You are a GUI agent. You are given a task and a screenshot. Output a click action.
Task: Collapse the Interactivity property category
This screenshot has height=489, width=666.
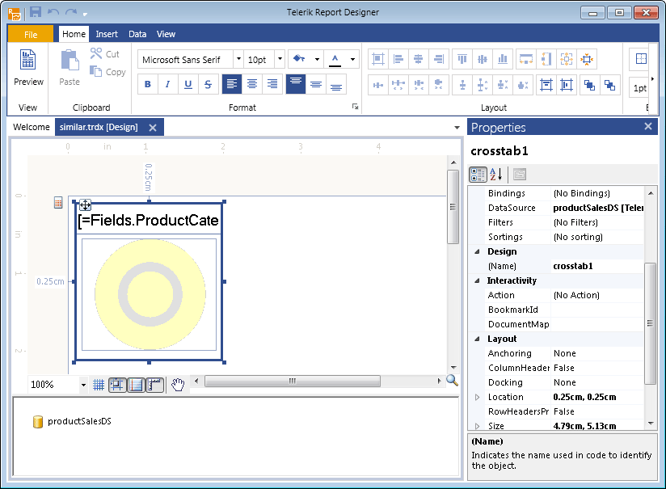coord(477,280)
